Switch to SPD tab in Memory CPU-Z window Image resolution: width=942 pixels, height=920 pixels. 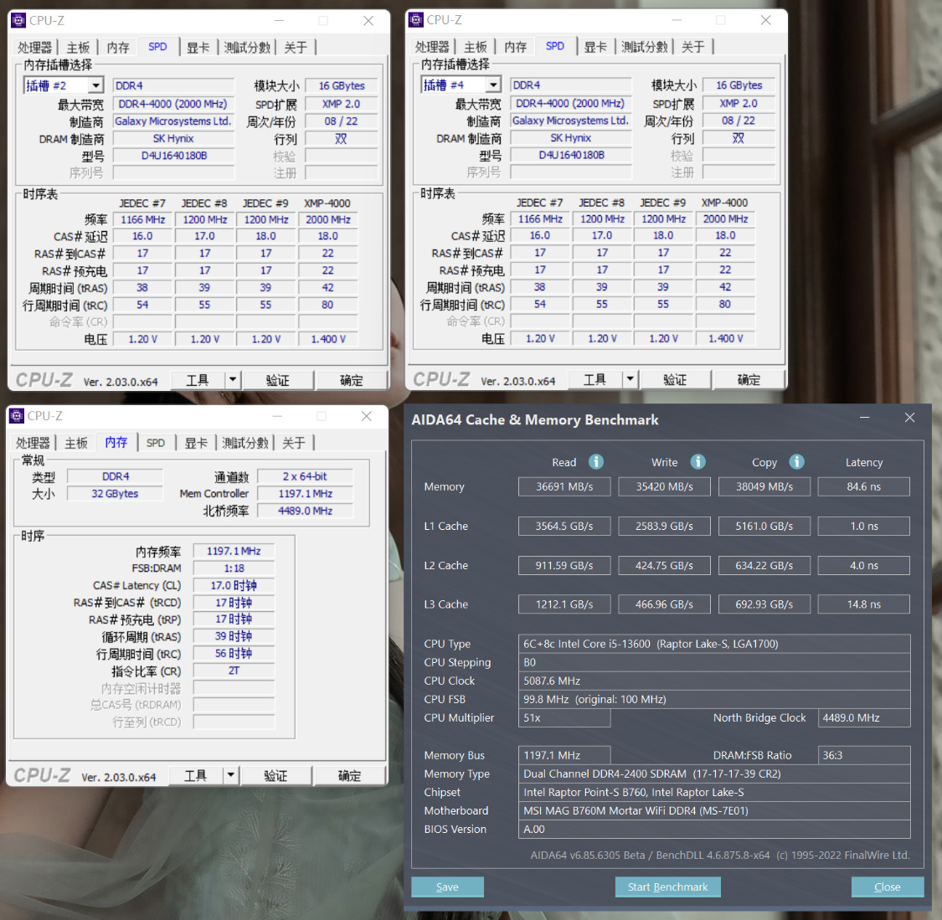(156, 443)
